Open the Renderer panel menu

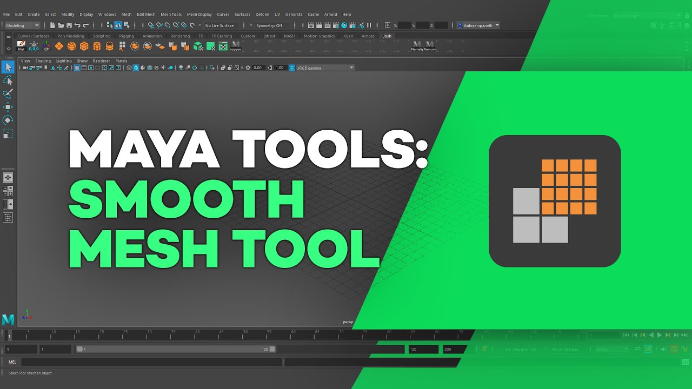click(101, 61)
